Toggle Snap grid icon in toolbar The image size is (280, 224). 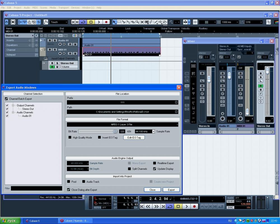tap(195, 22)
